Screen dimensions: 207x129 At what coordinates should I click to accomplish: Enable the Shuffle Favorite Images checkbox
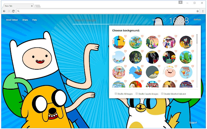click(136, 94)
